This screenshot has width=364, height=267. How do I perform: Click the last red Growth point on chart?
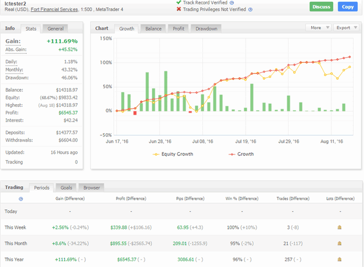tap(350, 57)
